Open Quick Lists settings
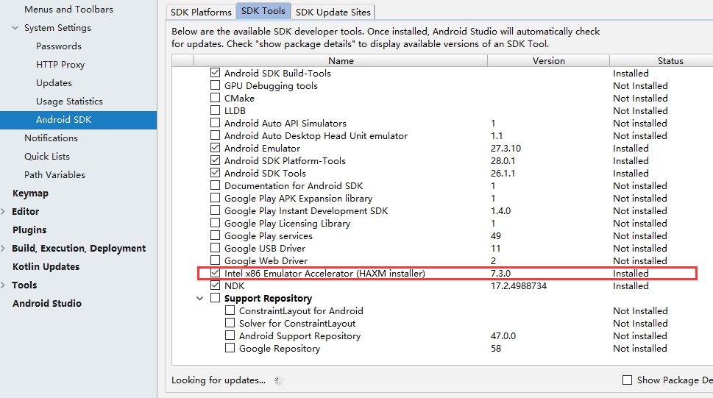The height and width of the screenshot is (398, 713). tap(47, 157)
